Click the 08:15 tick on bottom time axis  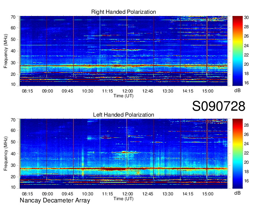(27, 194)
